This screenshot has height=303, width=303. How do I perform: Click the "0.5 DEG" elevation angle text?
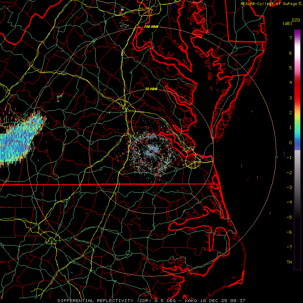[x=165, y=301]
